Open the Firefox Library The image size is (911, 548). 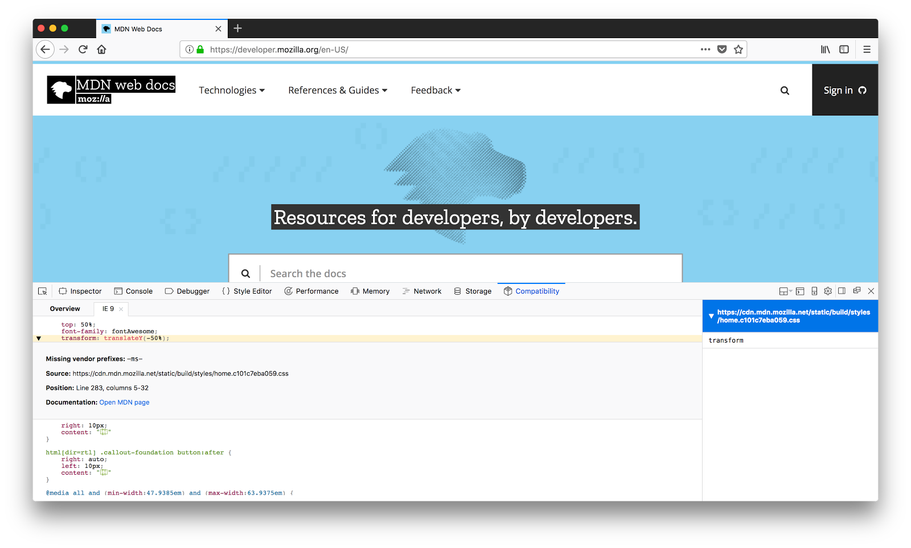tap(825, 50)
